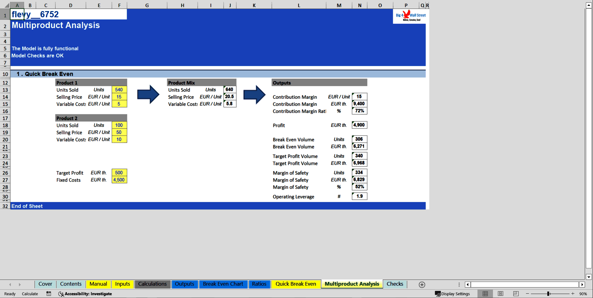The height and width of the screenshot is (298, 593).
Task: Switch to Page Layout view
Action: point(500,294)
